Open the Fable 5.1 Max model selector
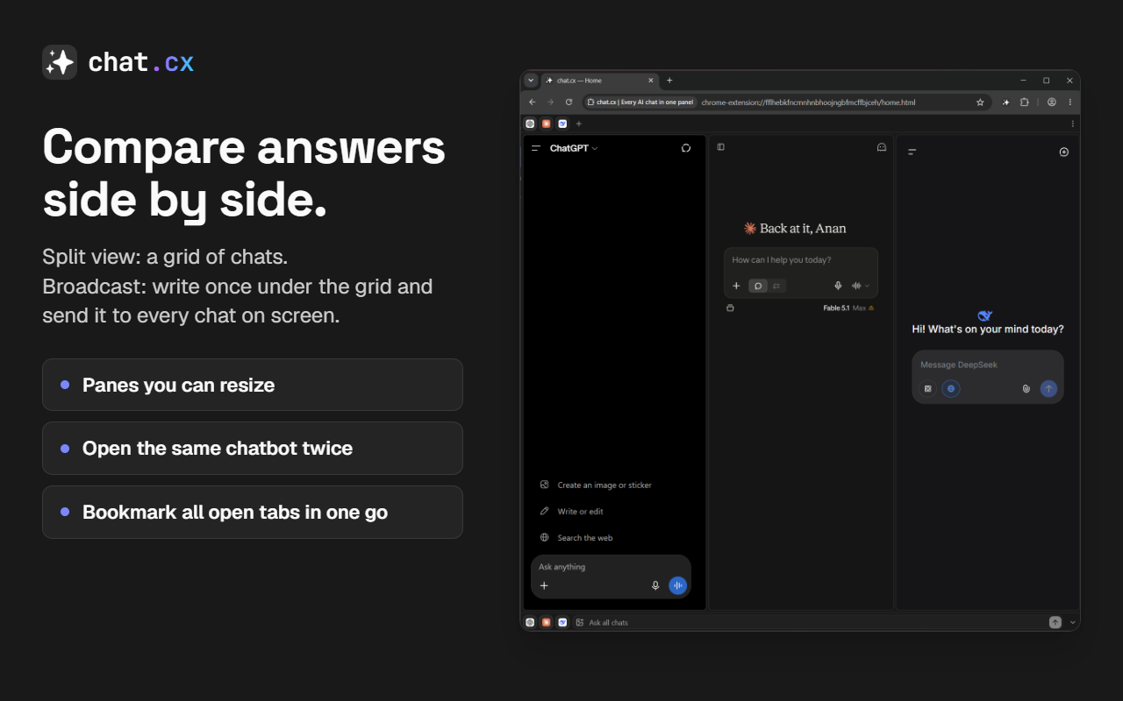Screen dimensions: 1123x701 point(848,308)
